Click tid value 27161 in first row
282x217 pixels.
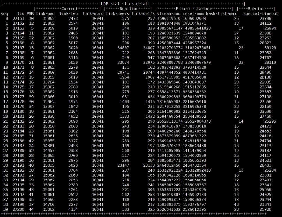(x=18, y=19)
